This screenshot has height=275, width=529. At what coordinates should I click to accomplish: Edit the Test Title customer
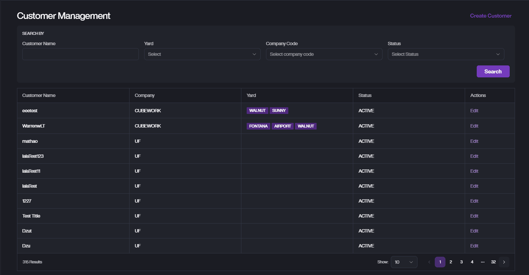pos(474,216)
